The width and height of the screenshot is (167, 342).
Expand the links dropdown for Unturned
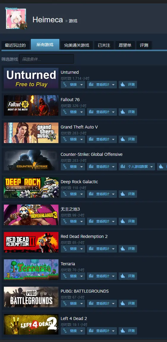point(82,85)
